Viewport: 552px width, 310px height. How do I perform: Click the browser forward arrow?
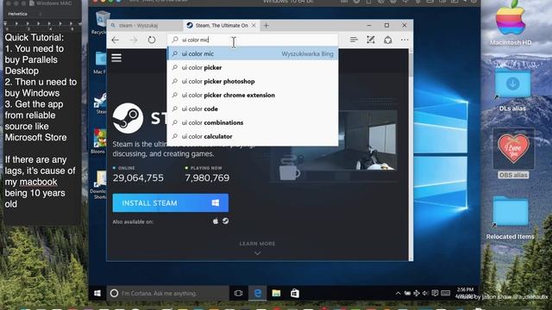pos(134,40)
